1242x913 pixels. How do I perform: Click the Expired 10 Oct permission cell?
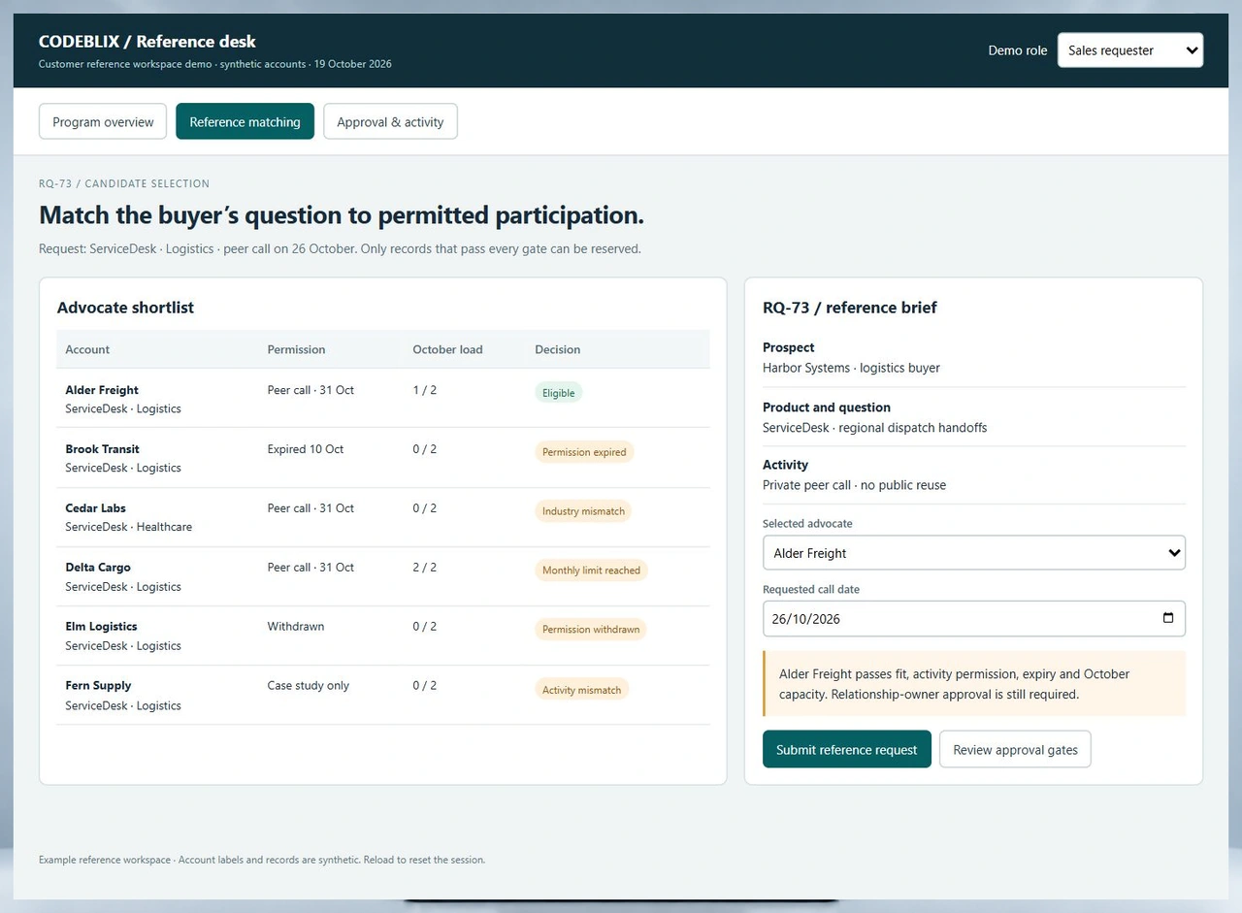tap(306, 449)
